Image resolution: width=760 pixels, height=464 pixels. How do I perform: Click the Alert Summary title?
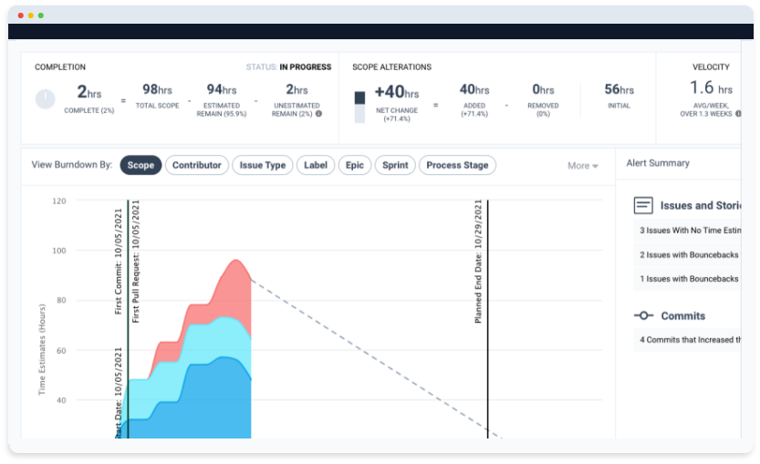click(658, 163)
